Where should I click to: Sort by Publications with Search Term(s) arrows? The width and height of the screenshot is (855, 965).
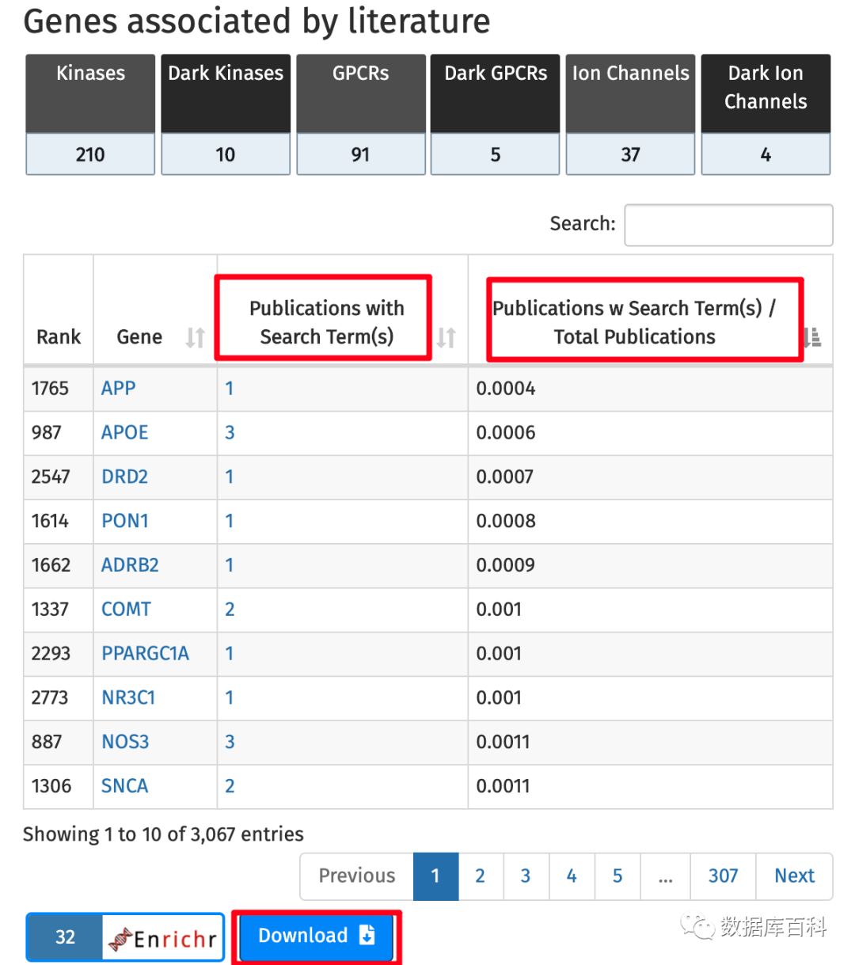[x=446, y=338]
